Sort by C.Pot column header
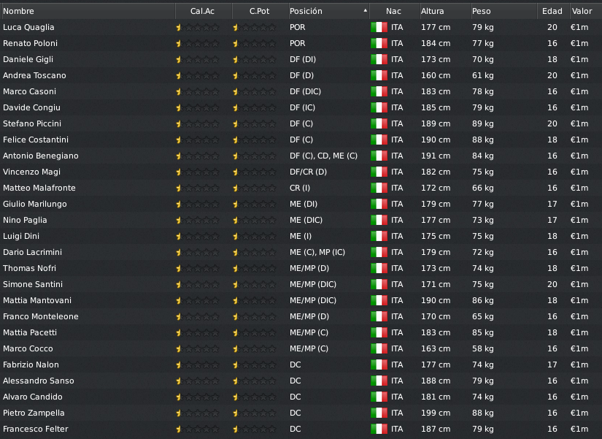Viewport: 602px width, 439px height. point(261,11)
